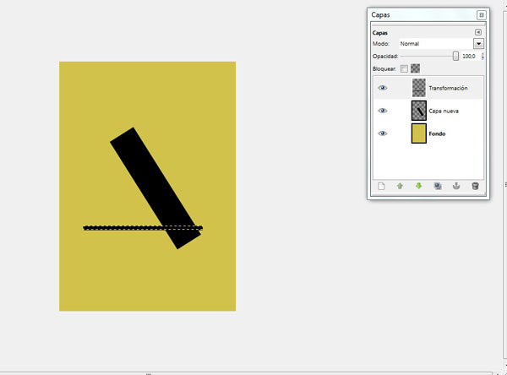
Task: Click the Transformación layer name
Action: [x=448, y=88]
